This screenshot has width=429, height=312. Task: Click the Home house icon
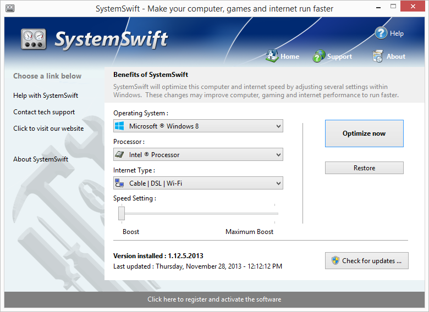tap(272, 56)
